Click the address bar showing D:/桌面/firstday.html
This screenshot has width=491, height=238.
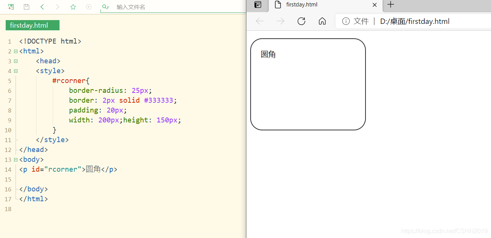pyautogui.click(x=415, y=21)
